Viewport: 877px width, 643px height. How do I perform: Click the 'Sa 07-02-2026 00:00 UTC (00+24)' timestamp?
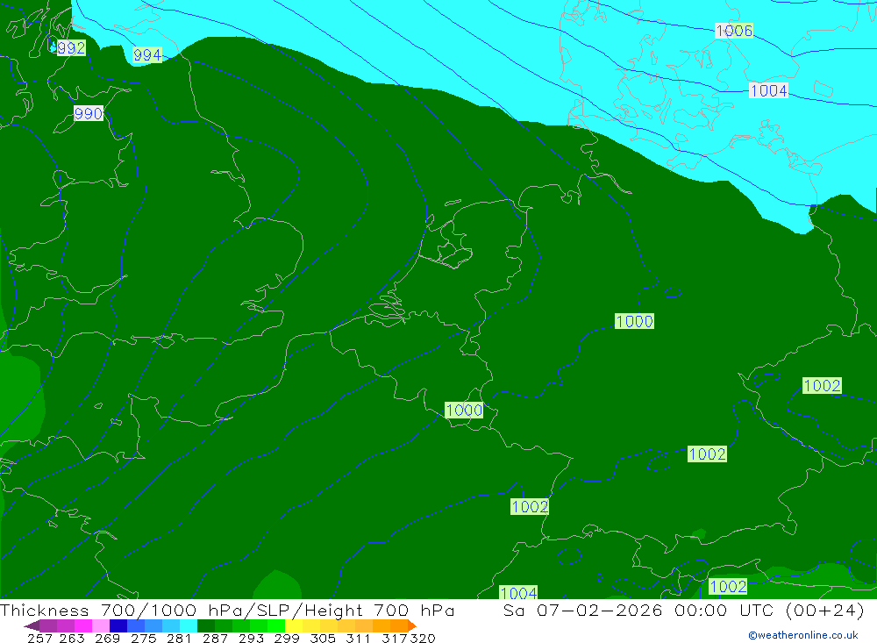683,610
